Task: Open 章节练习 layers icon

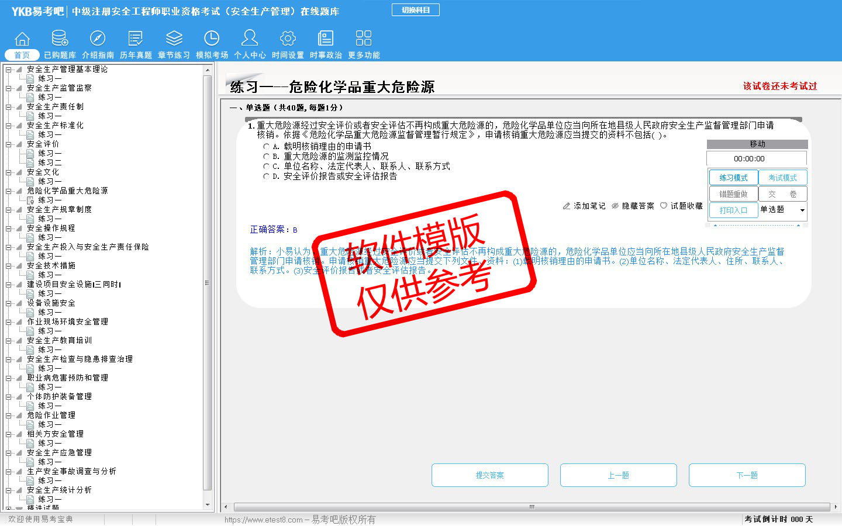Action: point(174,39)
